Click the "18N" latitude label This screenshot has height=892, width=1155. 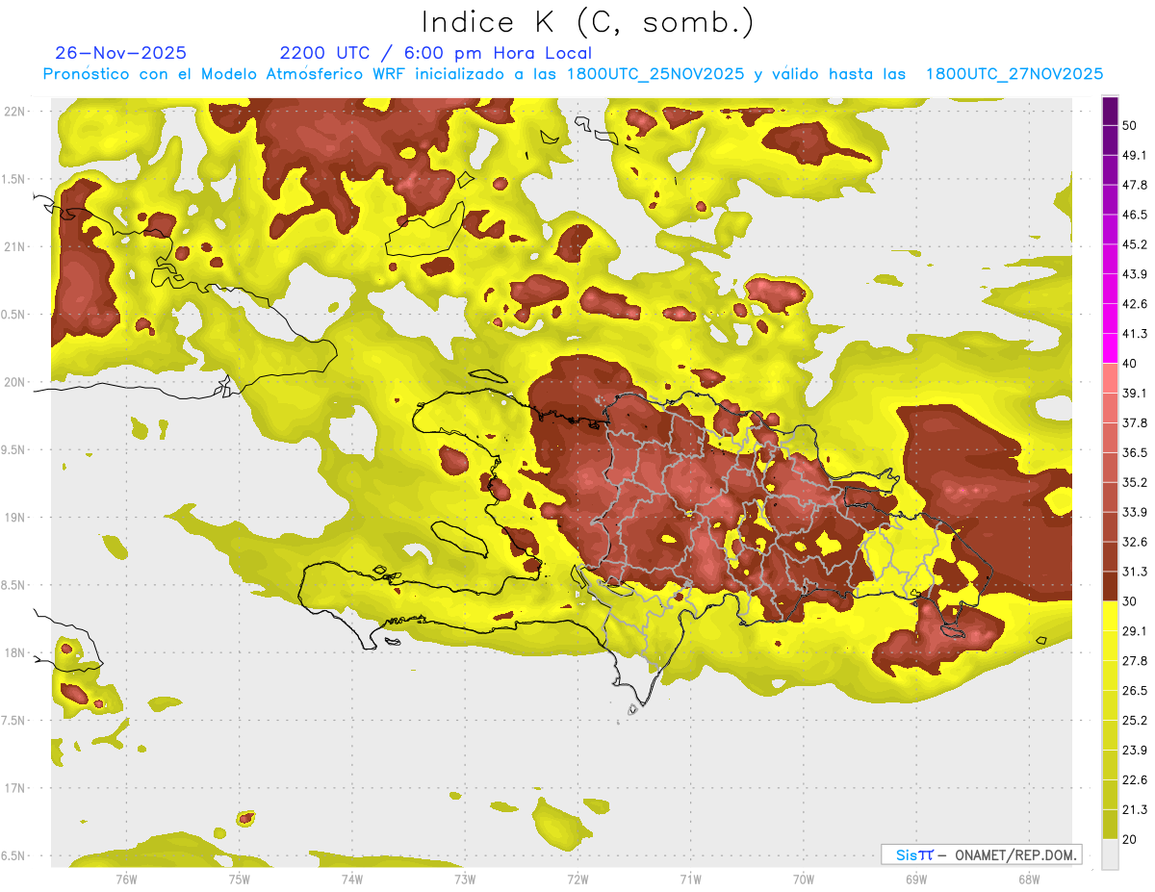pos(14,652)
